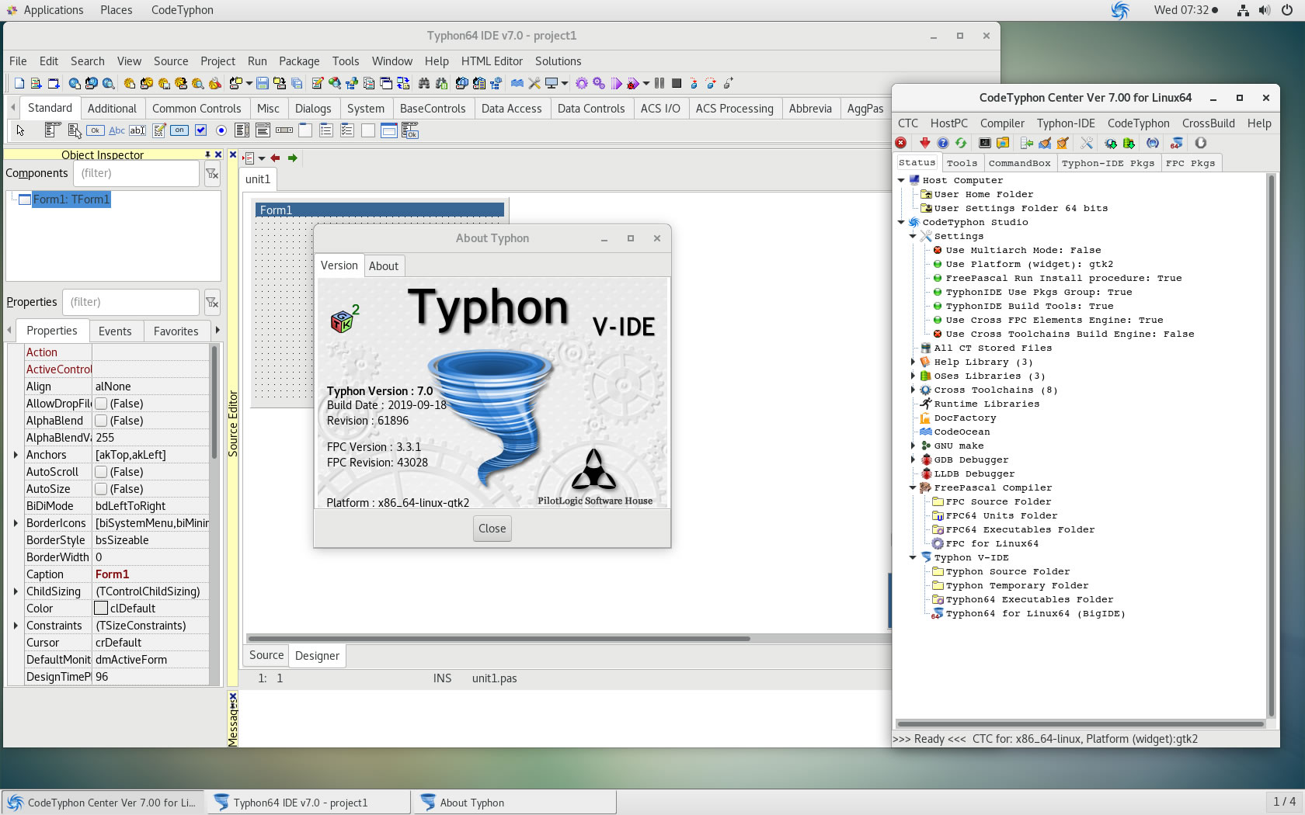Select the TRadioButton component icon in palette
The height and width of the screenshot is (815, 1305).
(x=221, y=130)
